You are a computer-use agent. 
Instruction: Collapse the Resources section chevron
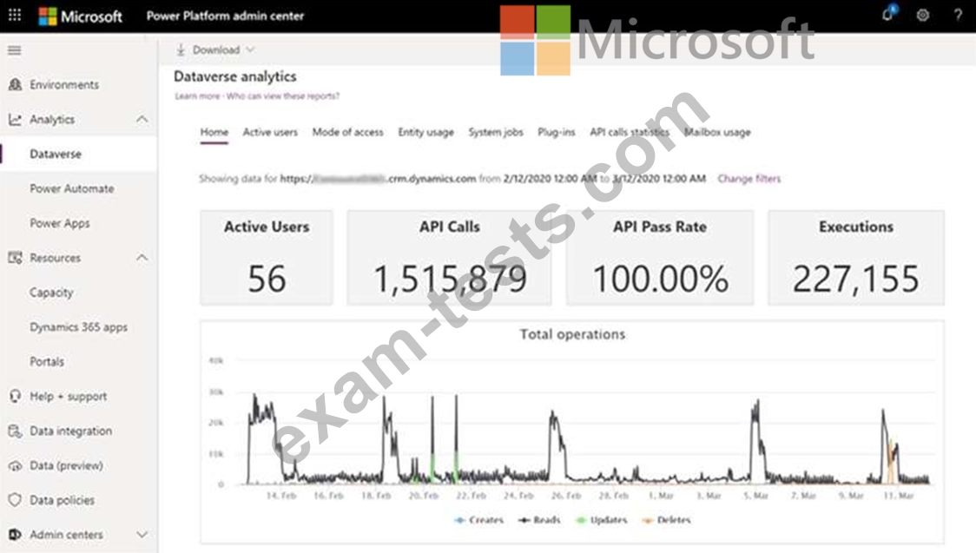(x=142, y=258)
